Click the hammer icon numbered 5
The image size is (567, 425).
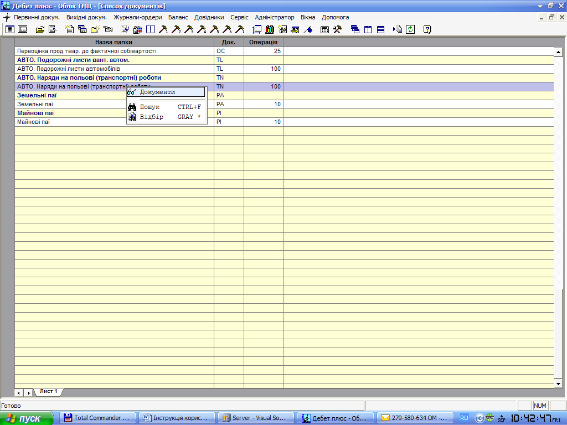[x=214, y=30]
